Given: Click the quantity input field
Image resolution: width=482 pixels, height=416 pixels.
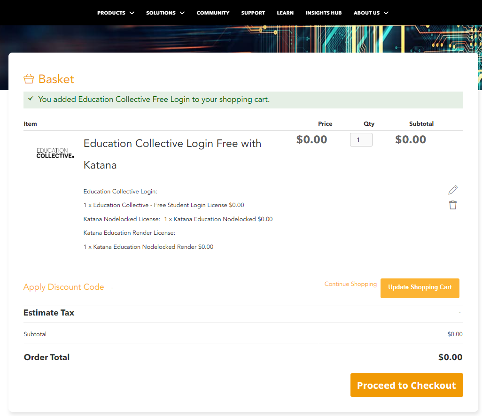Looking at the screenshot, I should click(x=361, y=140).
